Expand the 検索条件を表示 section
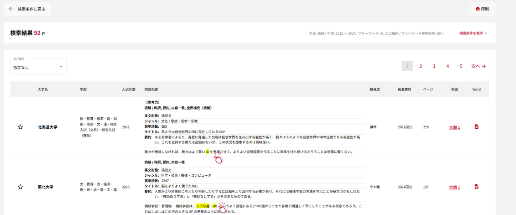 pos(473,33)
